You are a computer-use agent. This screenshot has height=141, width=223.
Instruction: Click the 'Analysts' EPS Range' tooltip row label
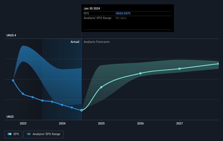[98, 18]
